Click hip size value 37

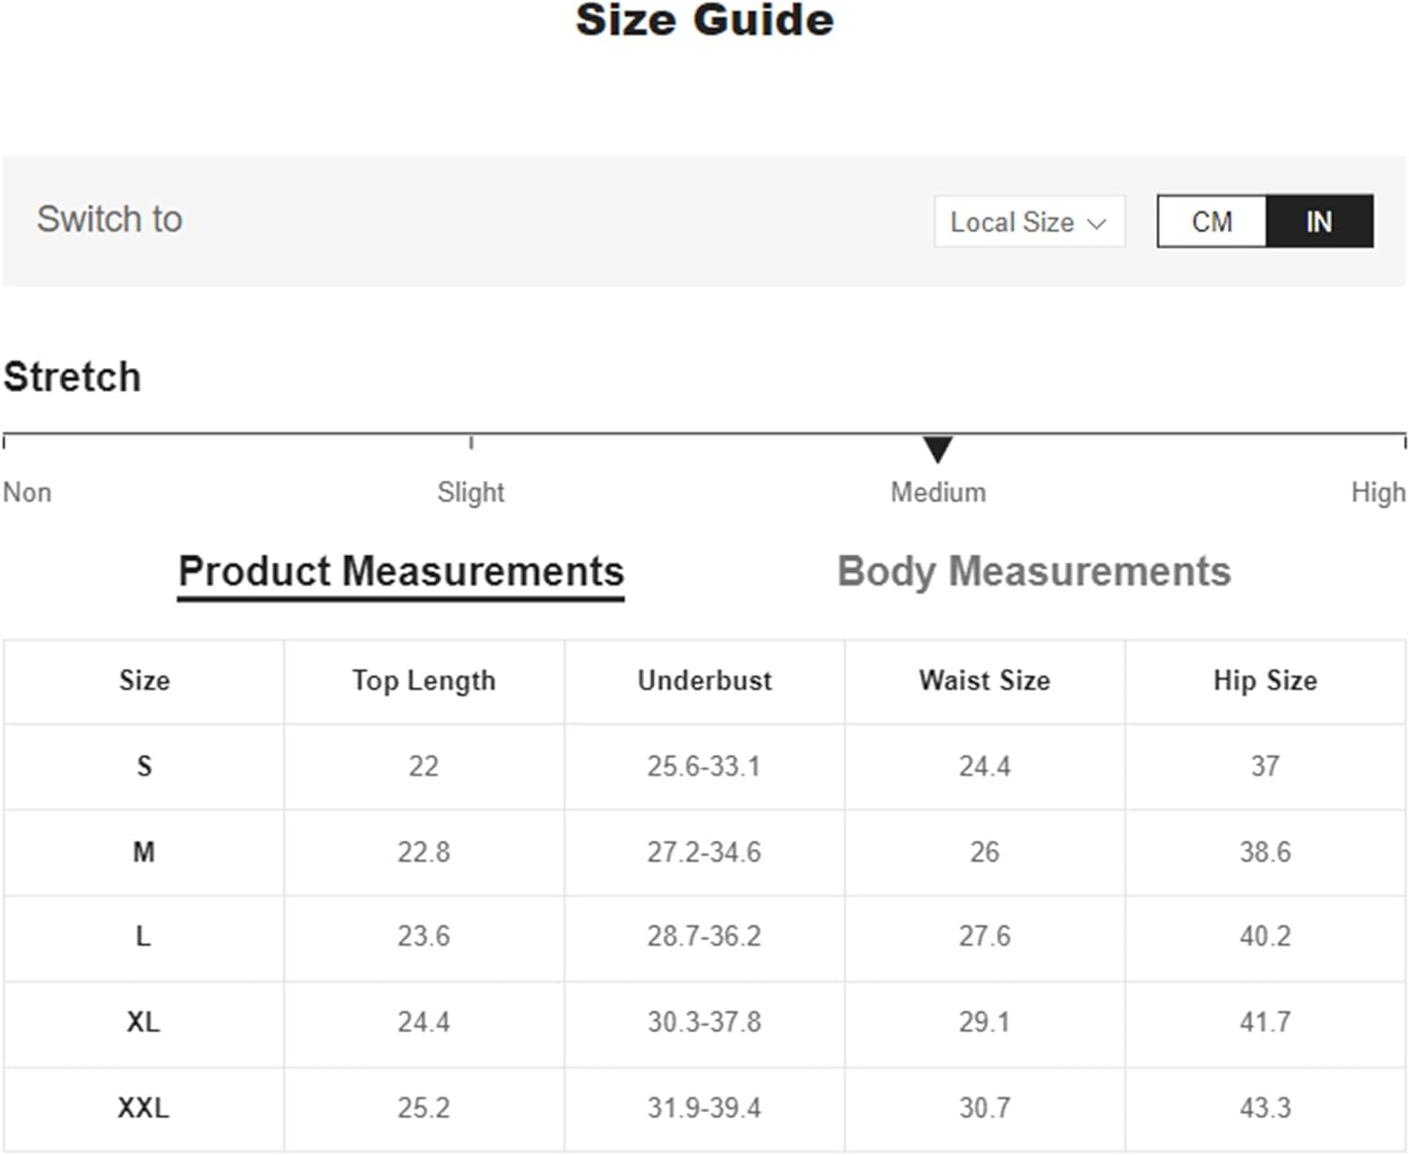coord(1265,766)
